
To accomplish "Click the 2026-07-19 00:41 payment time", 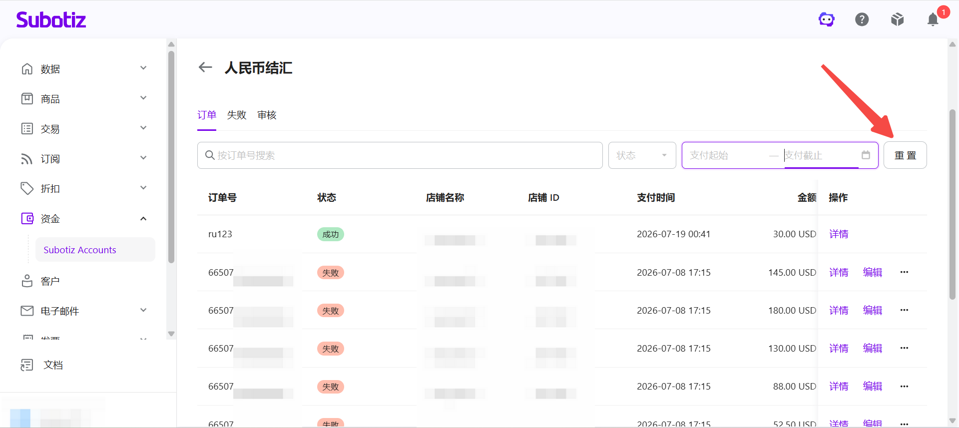I will tap(673, 234).
